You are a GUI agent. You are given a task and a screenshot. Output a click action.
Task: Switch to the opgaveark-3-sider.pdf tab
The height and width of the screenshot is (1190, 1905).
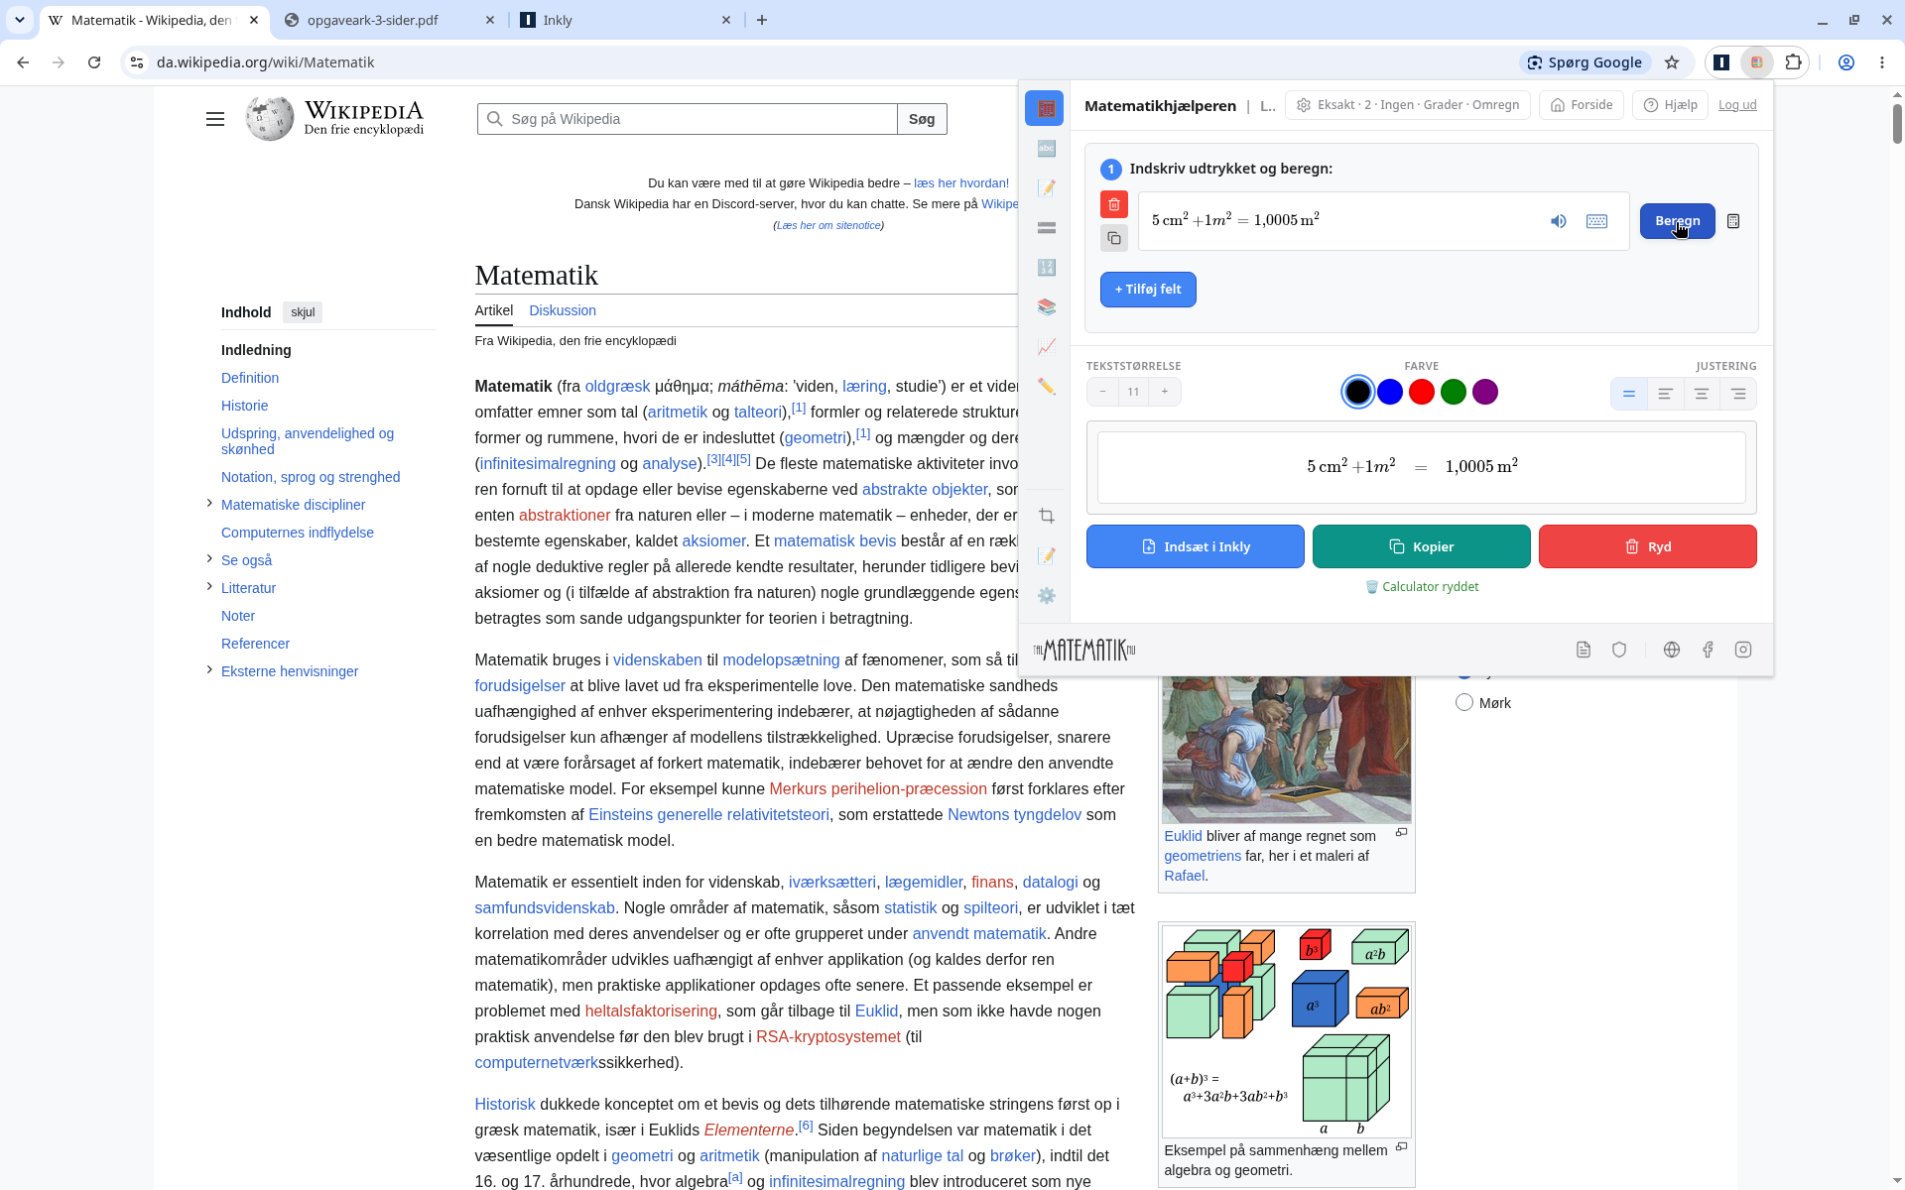(x=388, y=20)
